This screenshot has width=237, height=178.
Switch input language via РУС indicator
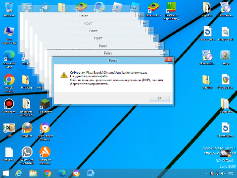click(x=231, y=174)
